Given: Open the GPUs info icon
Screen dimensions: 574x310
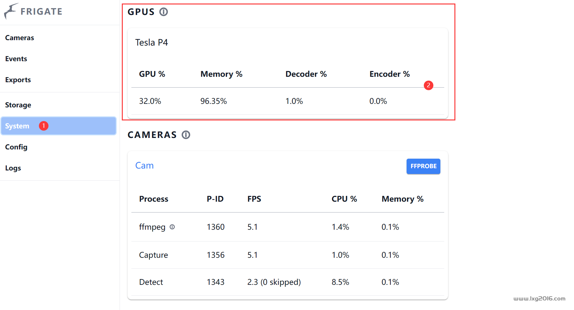Looking at the screenshot, I should point(164,12).
